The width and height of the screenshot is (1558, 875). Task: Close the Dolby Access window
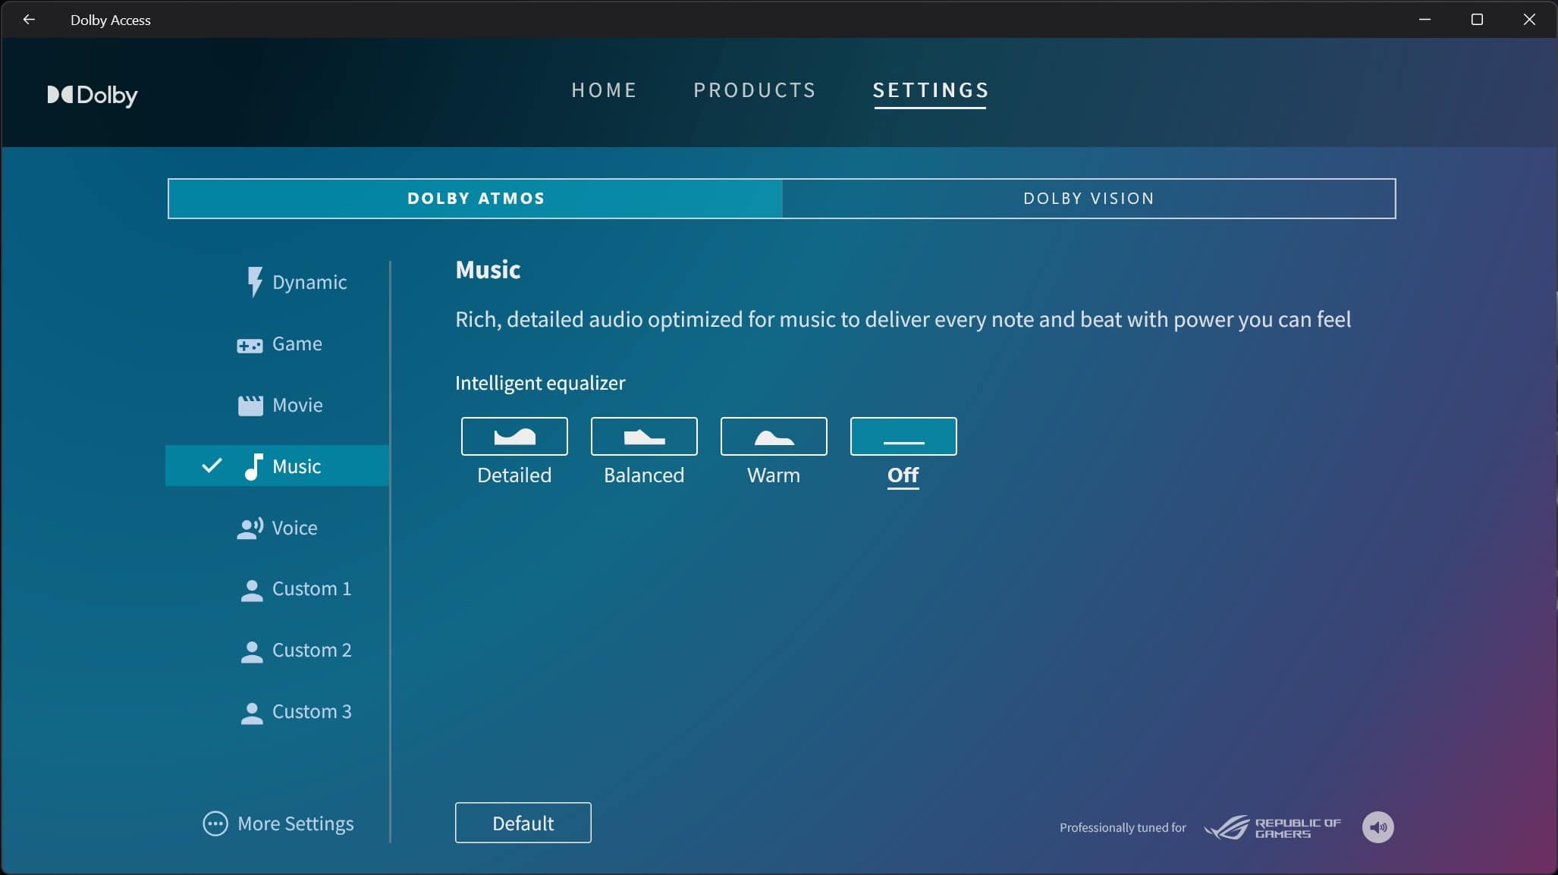[1529, 20]
